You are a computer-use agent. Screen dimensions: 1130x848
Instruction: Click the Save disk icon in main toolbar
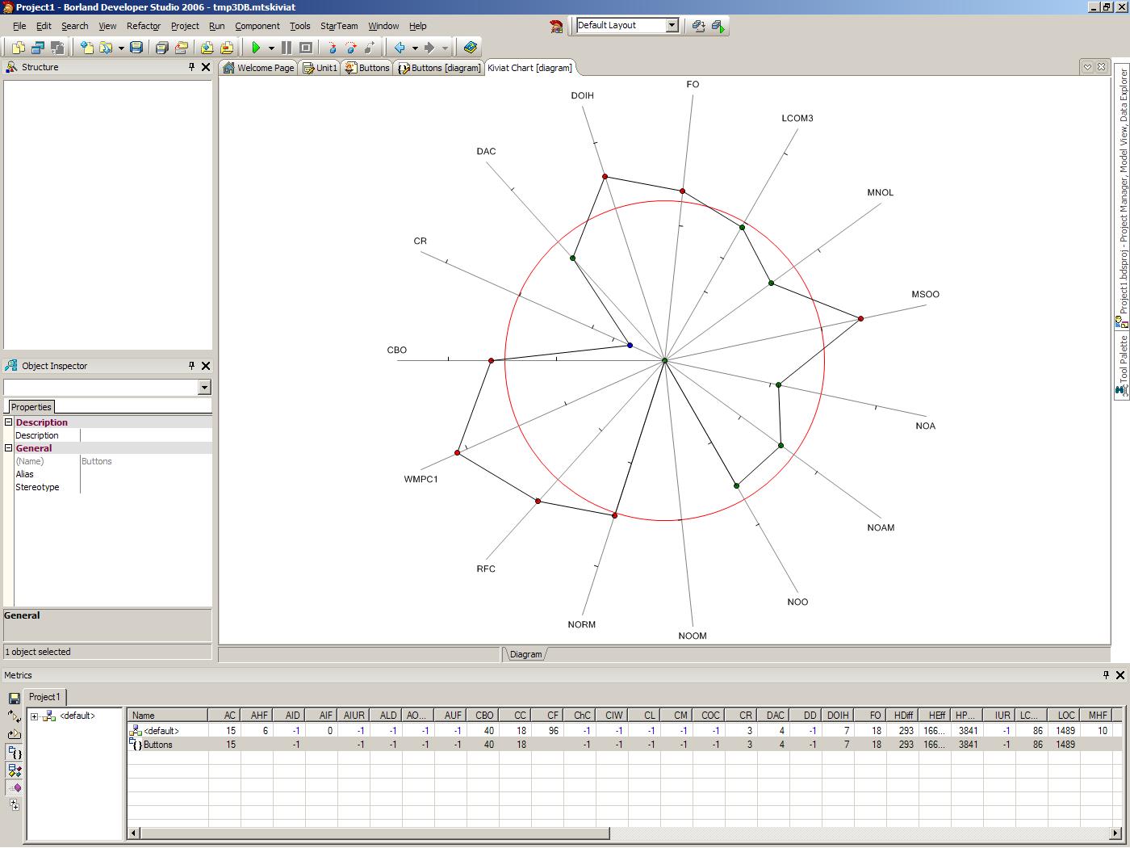click(x=136, y=48)
